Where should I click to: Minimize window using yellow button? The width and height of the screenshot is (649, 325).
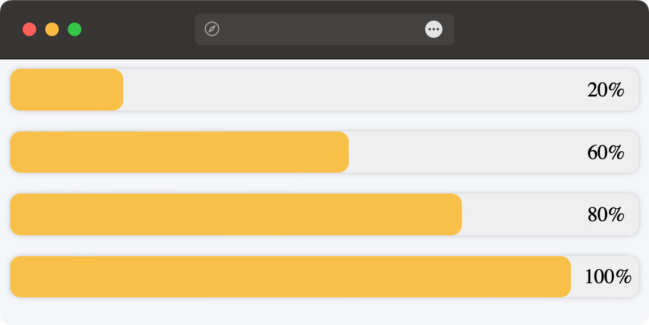coord(52,29)
